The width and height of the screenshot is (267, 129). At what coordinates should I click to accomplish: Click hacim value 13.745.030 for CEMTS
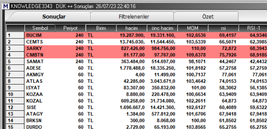pyautogui.click(x=132, y=42)
